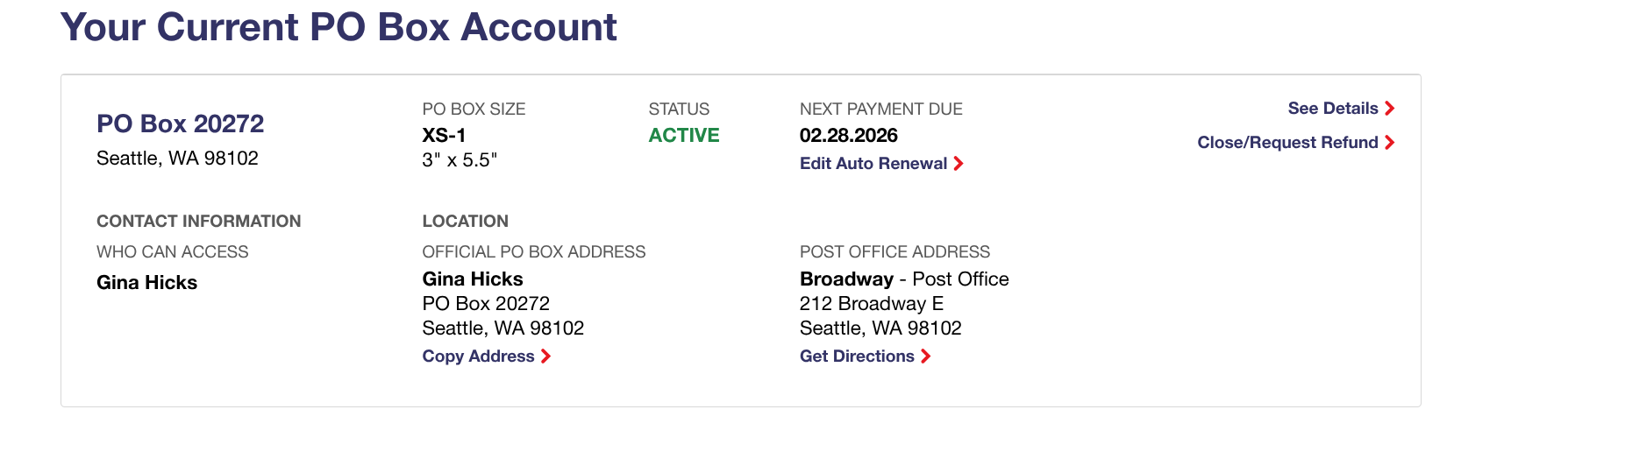
Task: Get Directions to the Broadway Post Office
Action: tap(857, 357)
